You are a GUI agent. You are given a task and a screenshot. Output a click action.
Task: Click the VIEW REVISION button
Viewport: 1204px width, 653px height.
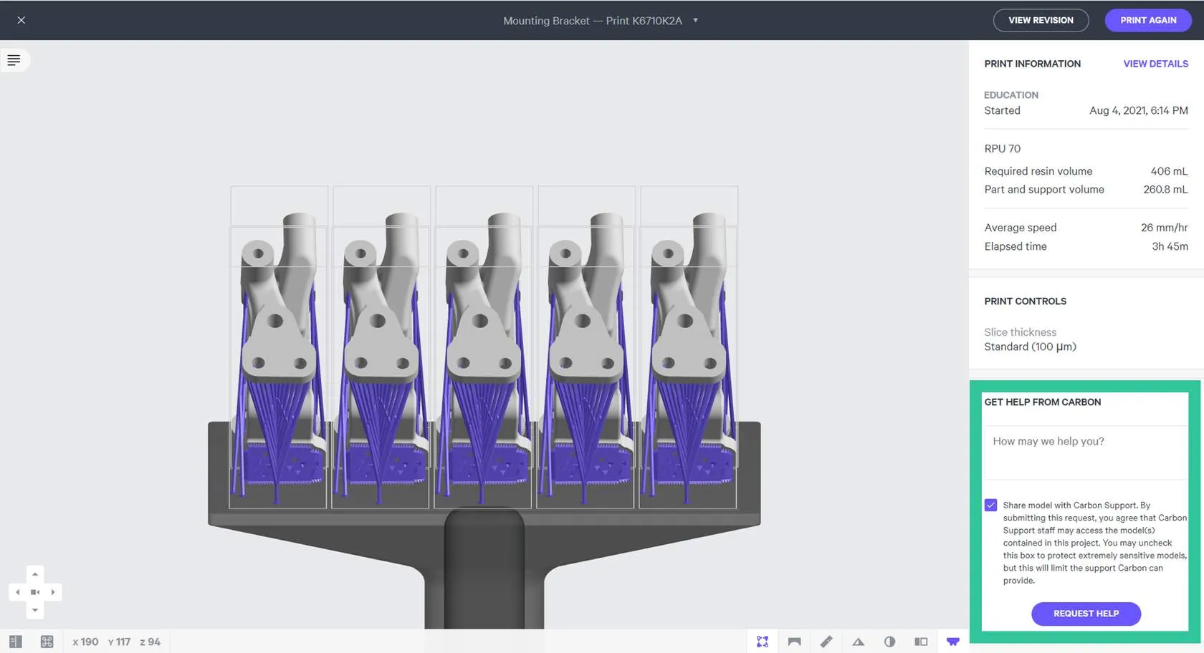(x=1041, y=20)
